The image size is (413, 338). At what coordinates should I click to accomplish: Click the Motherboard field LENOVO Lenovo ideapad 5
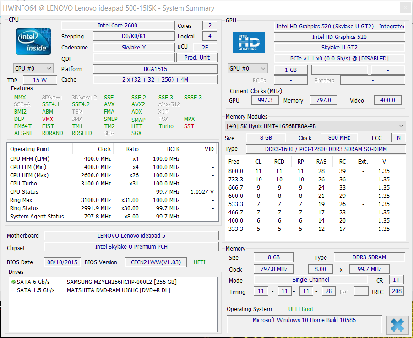(x=131, y=236)
